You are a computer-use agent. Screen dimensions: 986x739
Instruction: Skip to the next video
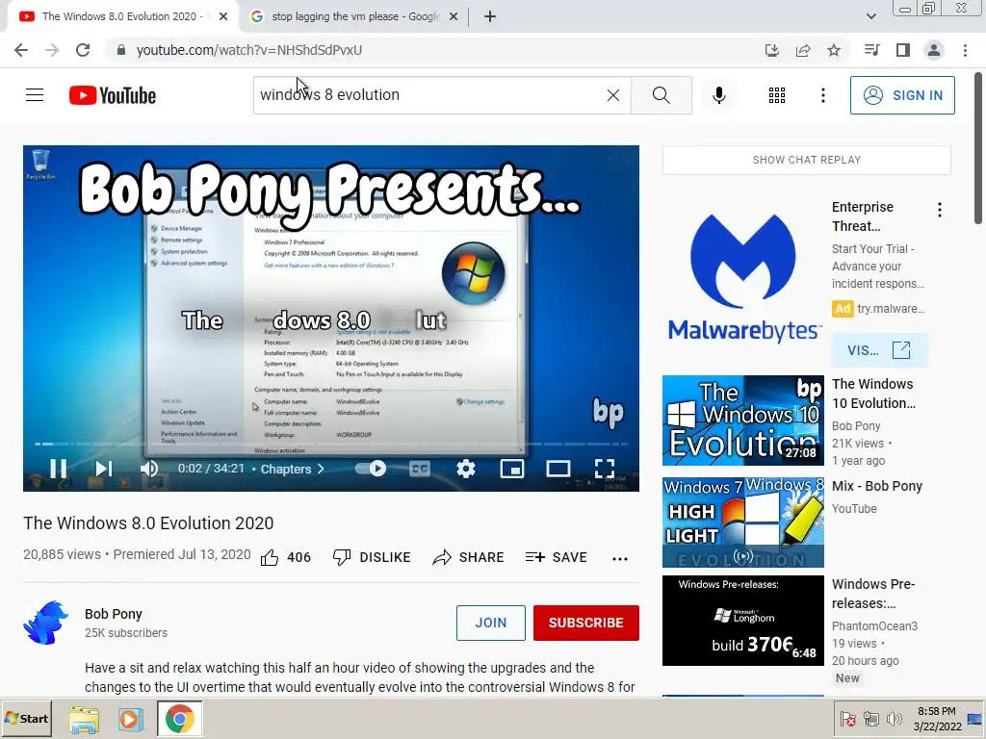[x=104, y=469]
